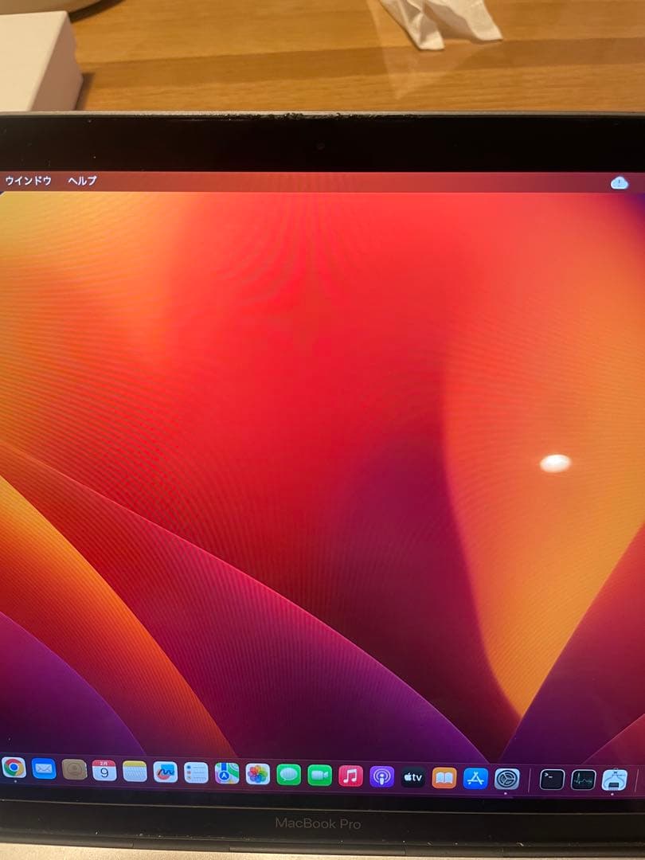Open the Reminders list app
Screen dimensions: 645x860
(x=196, y=773)
